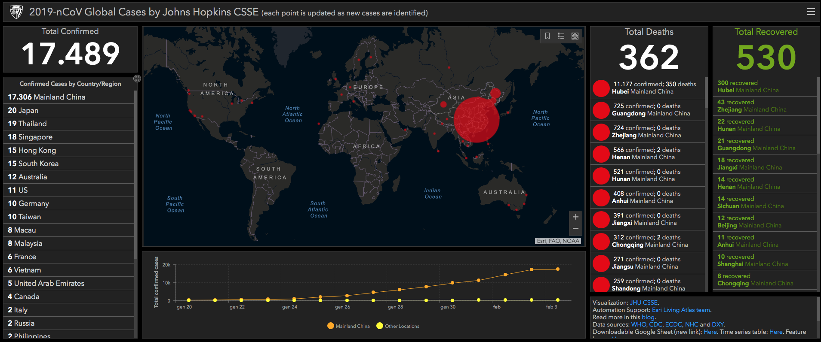Click the red circle beside Henan 566 confirmed
The image size is (821, 342).
point(601,154)
